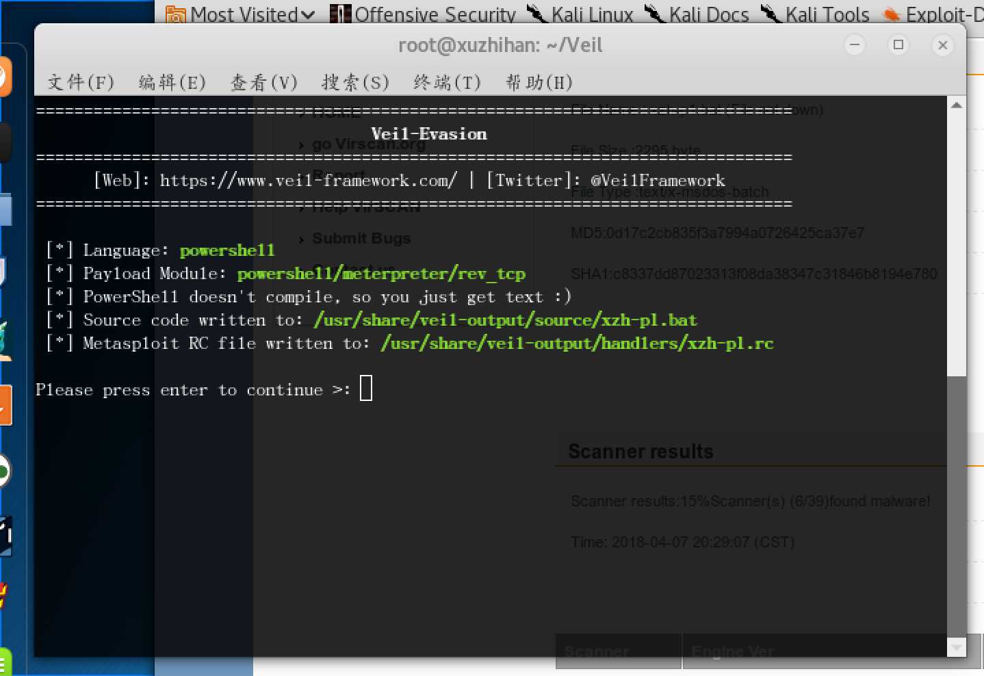Screen dimensions: 984x676
Task: Click Offensive Security bookmark in browser
Action: pos(424,14)
